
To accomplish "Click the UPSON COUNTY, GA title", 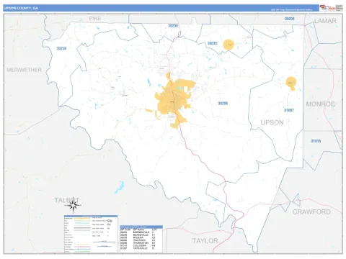I will (x=21, y=8).
